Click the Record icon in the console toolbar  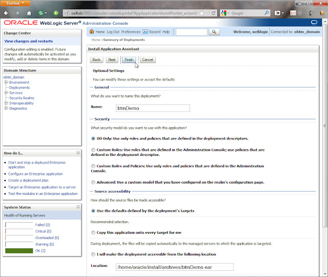click(x=145, y=32)
